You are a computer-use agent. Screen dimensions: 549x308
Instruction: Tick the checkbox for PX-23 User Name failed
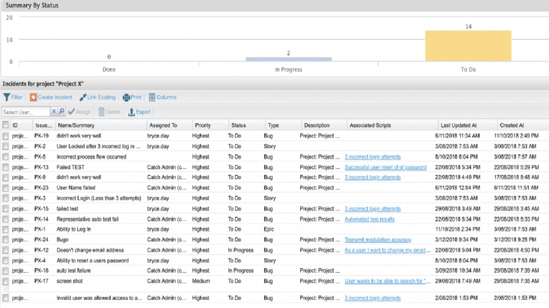pos(6,188)
